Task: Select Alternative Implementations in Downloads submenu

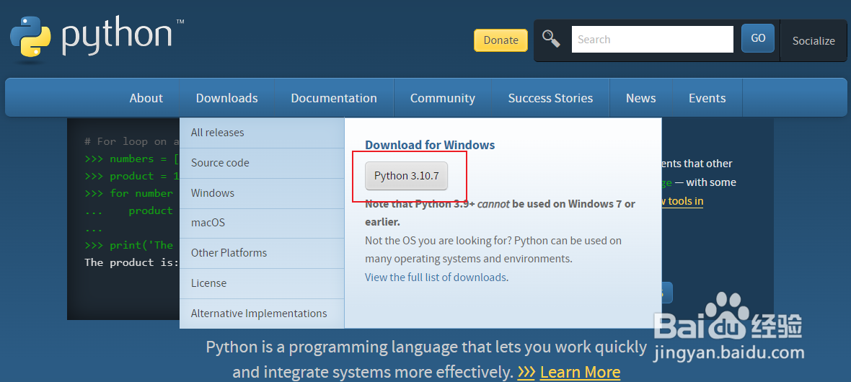Action: point(262,314)
